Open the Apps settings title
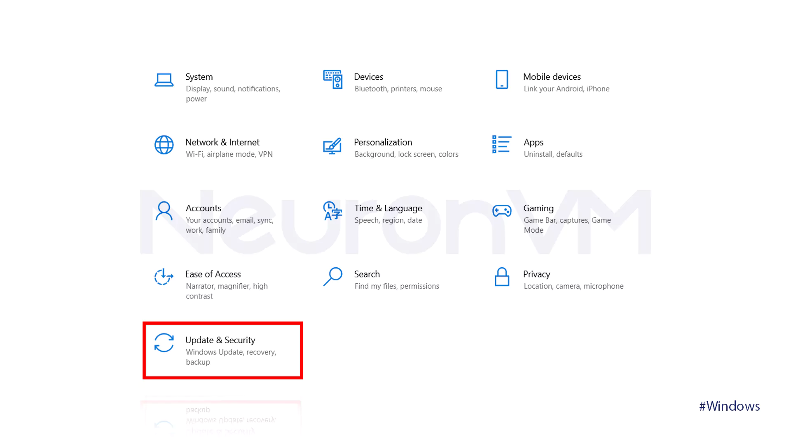Image resolution: width=791 pixels, height=444 pixels. pyautogui.click(x=534, y=143)
